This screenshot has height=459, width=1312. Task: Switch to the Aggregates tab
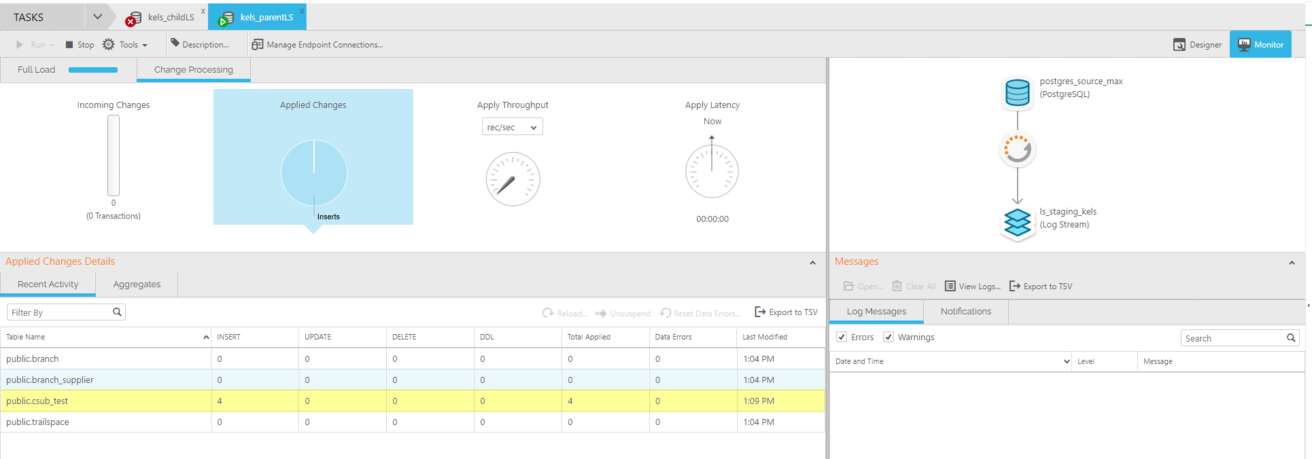137,284
